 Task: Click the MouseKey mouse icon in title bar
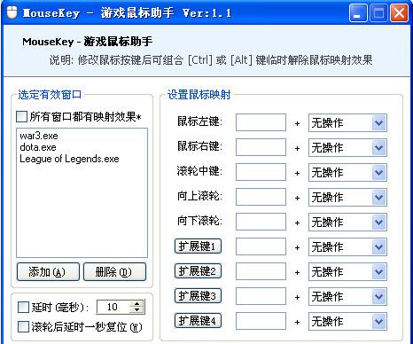tap(12, 12)
